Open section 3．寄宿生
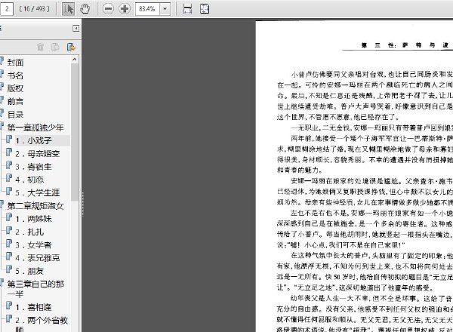453x332 pixels. click(x=33, y=167)
